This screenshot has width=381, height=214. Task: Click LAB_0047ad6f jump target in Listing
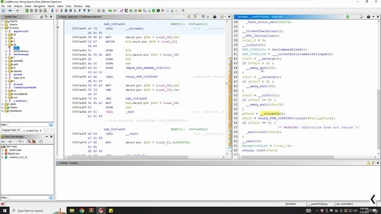136,99
